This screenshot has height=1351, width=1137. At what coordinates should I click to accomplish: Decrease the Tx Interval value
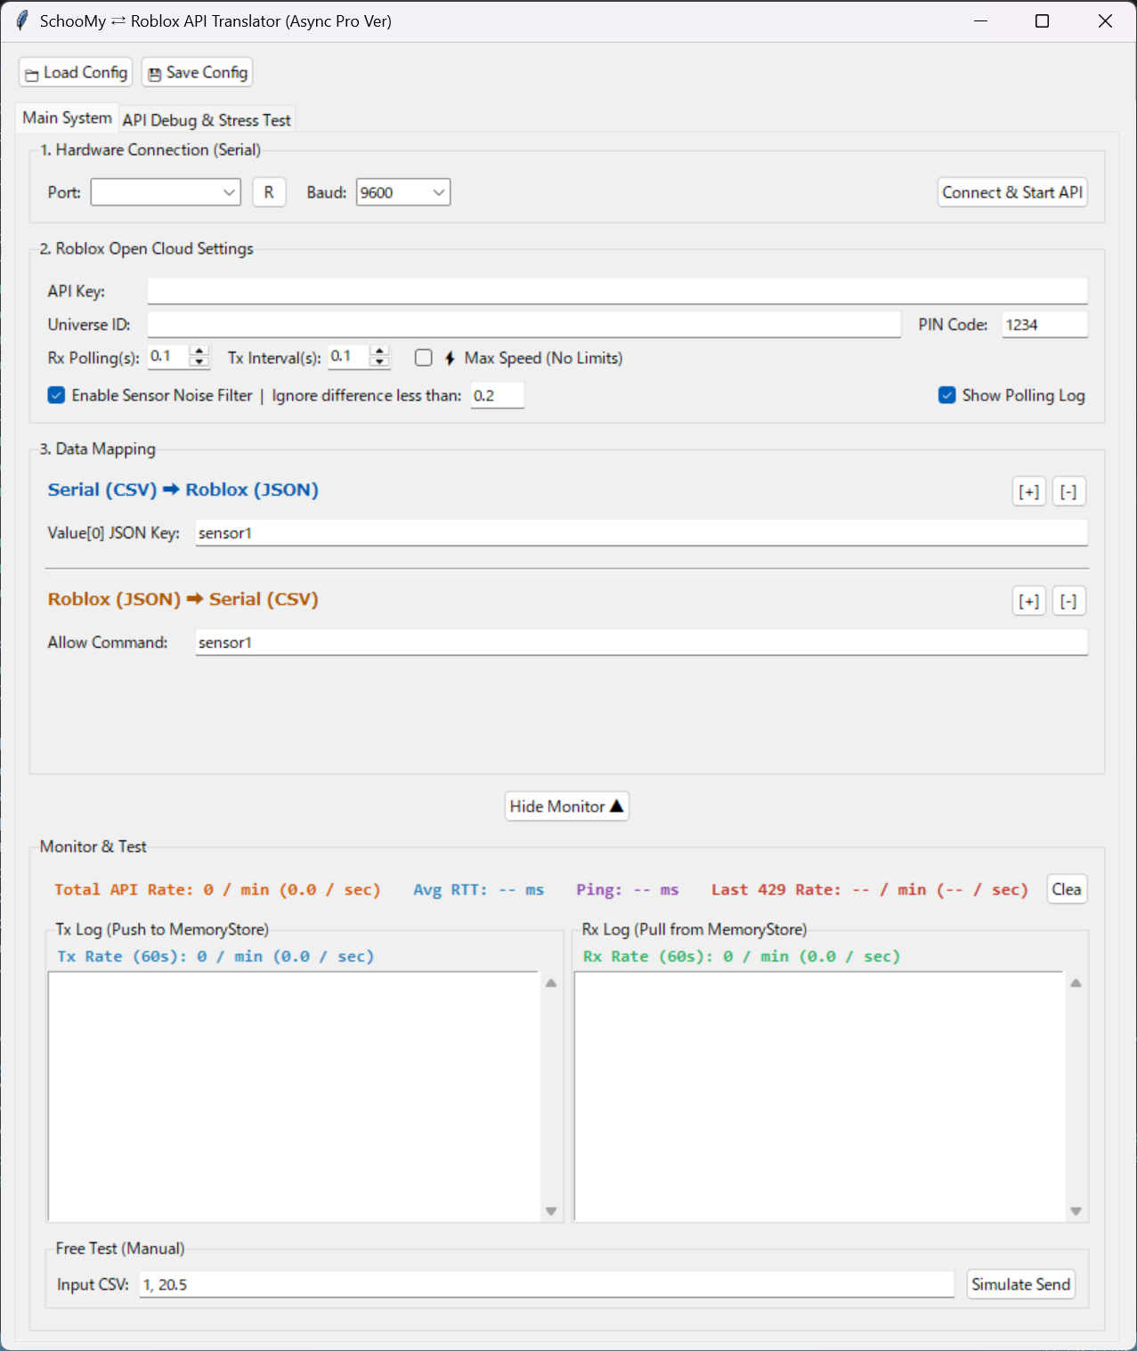coord(380,362)
